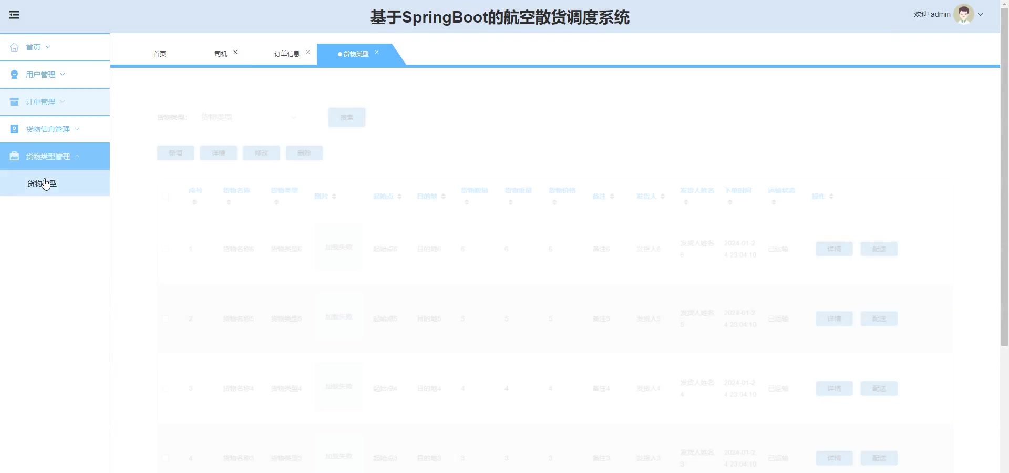The width and height of the screenshot is (1009, 473).
Task: Expand the 首页 sidebar menu chevron
Action: (x=48, y=47)
